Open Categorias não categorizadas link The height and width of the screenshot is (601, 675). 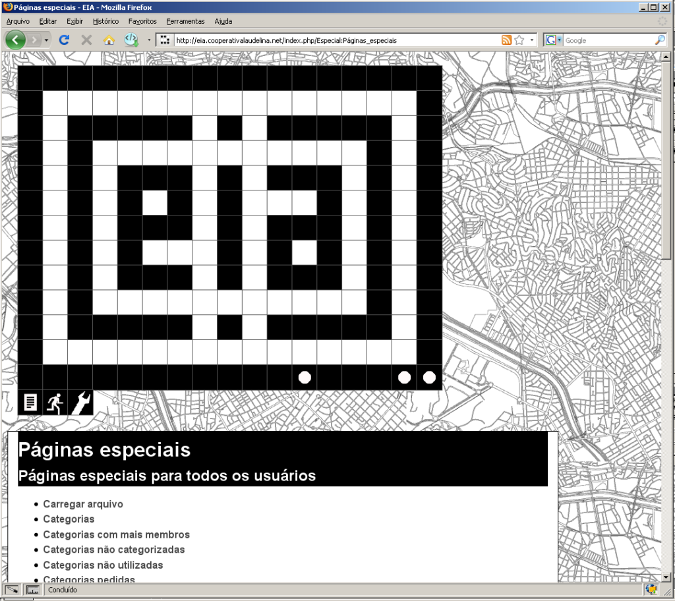coord(114,550)
